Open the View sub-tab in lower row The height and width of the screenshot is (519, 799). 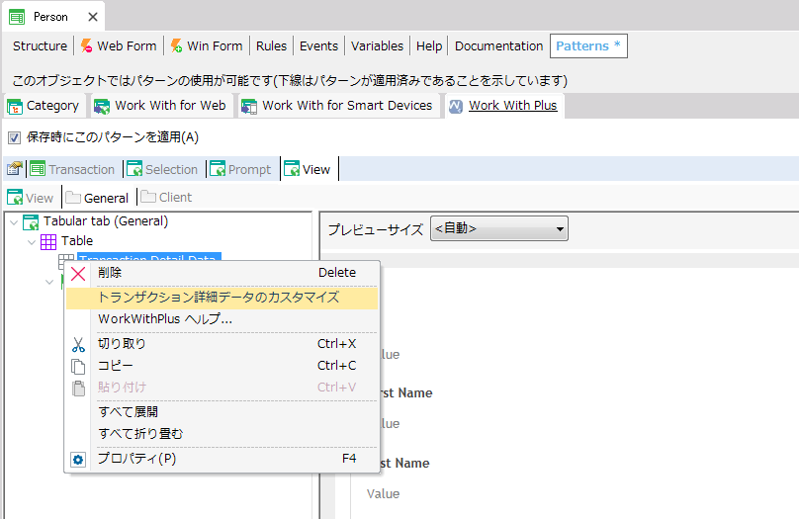click(40, 198)
